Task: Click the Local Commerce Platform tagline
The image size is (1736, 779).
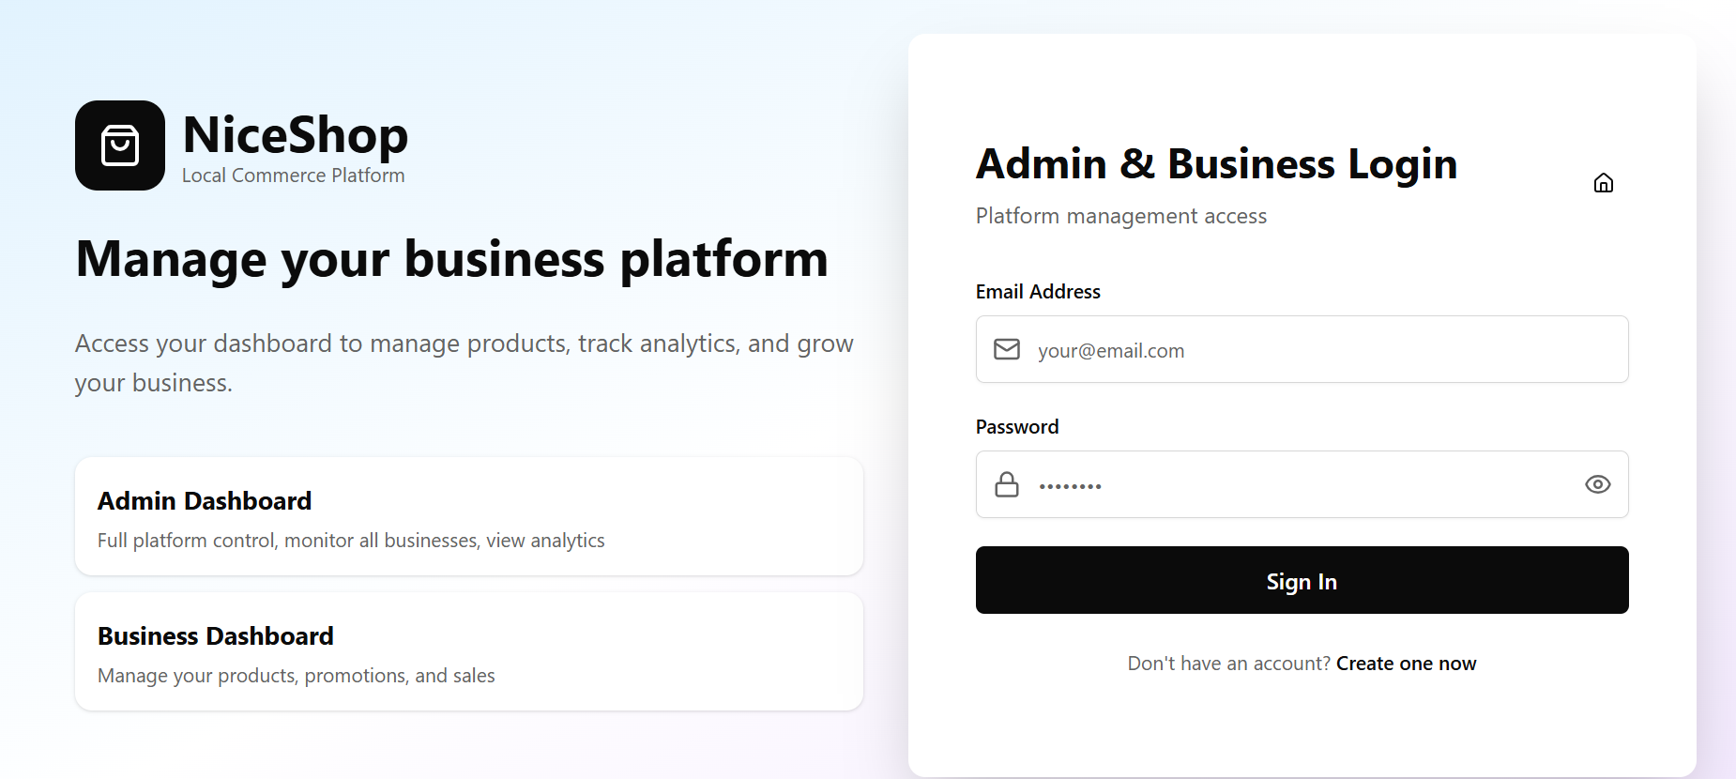Action: coord(293,176)
